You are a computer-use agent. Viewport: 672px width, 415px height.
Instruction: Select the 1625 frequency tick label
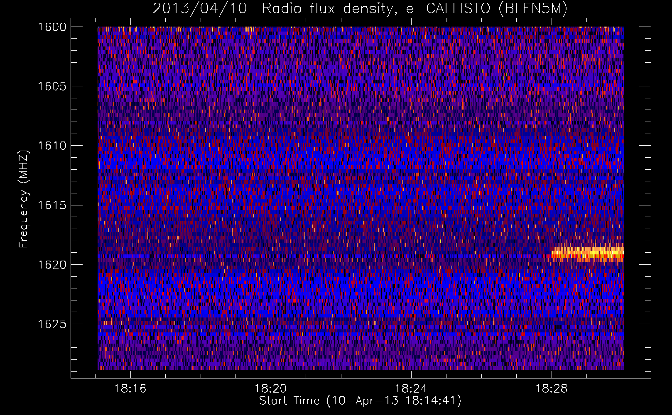pyautogui.click(x=52, y=324)
